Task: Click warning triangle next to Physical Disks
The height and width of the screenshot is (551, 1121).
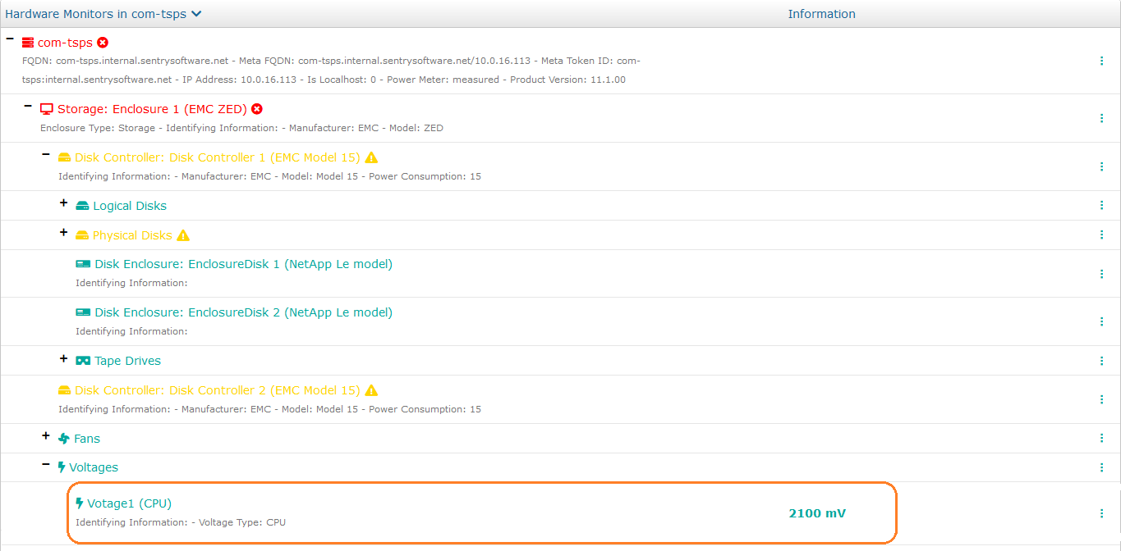Action: [x=183, y=235]
